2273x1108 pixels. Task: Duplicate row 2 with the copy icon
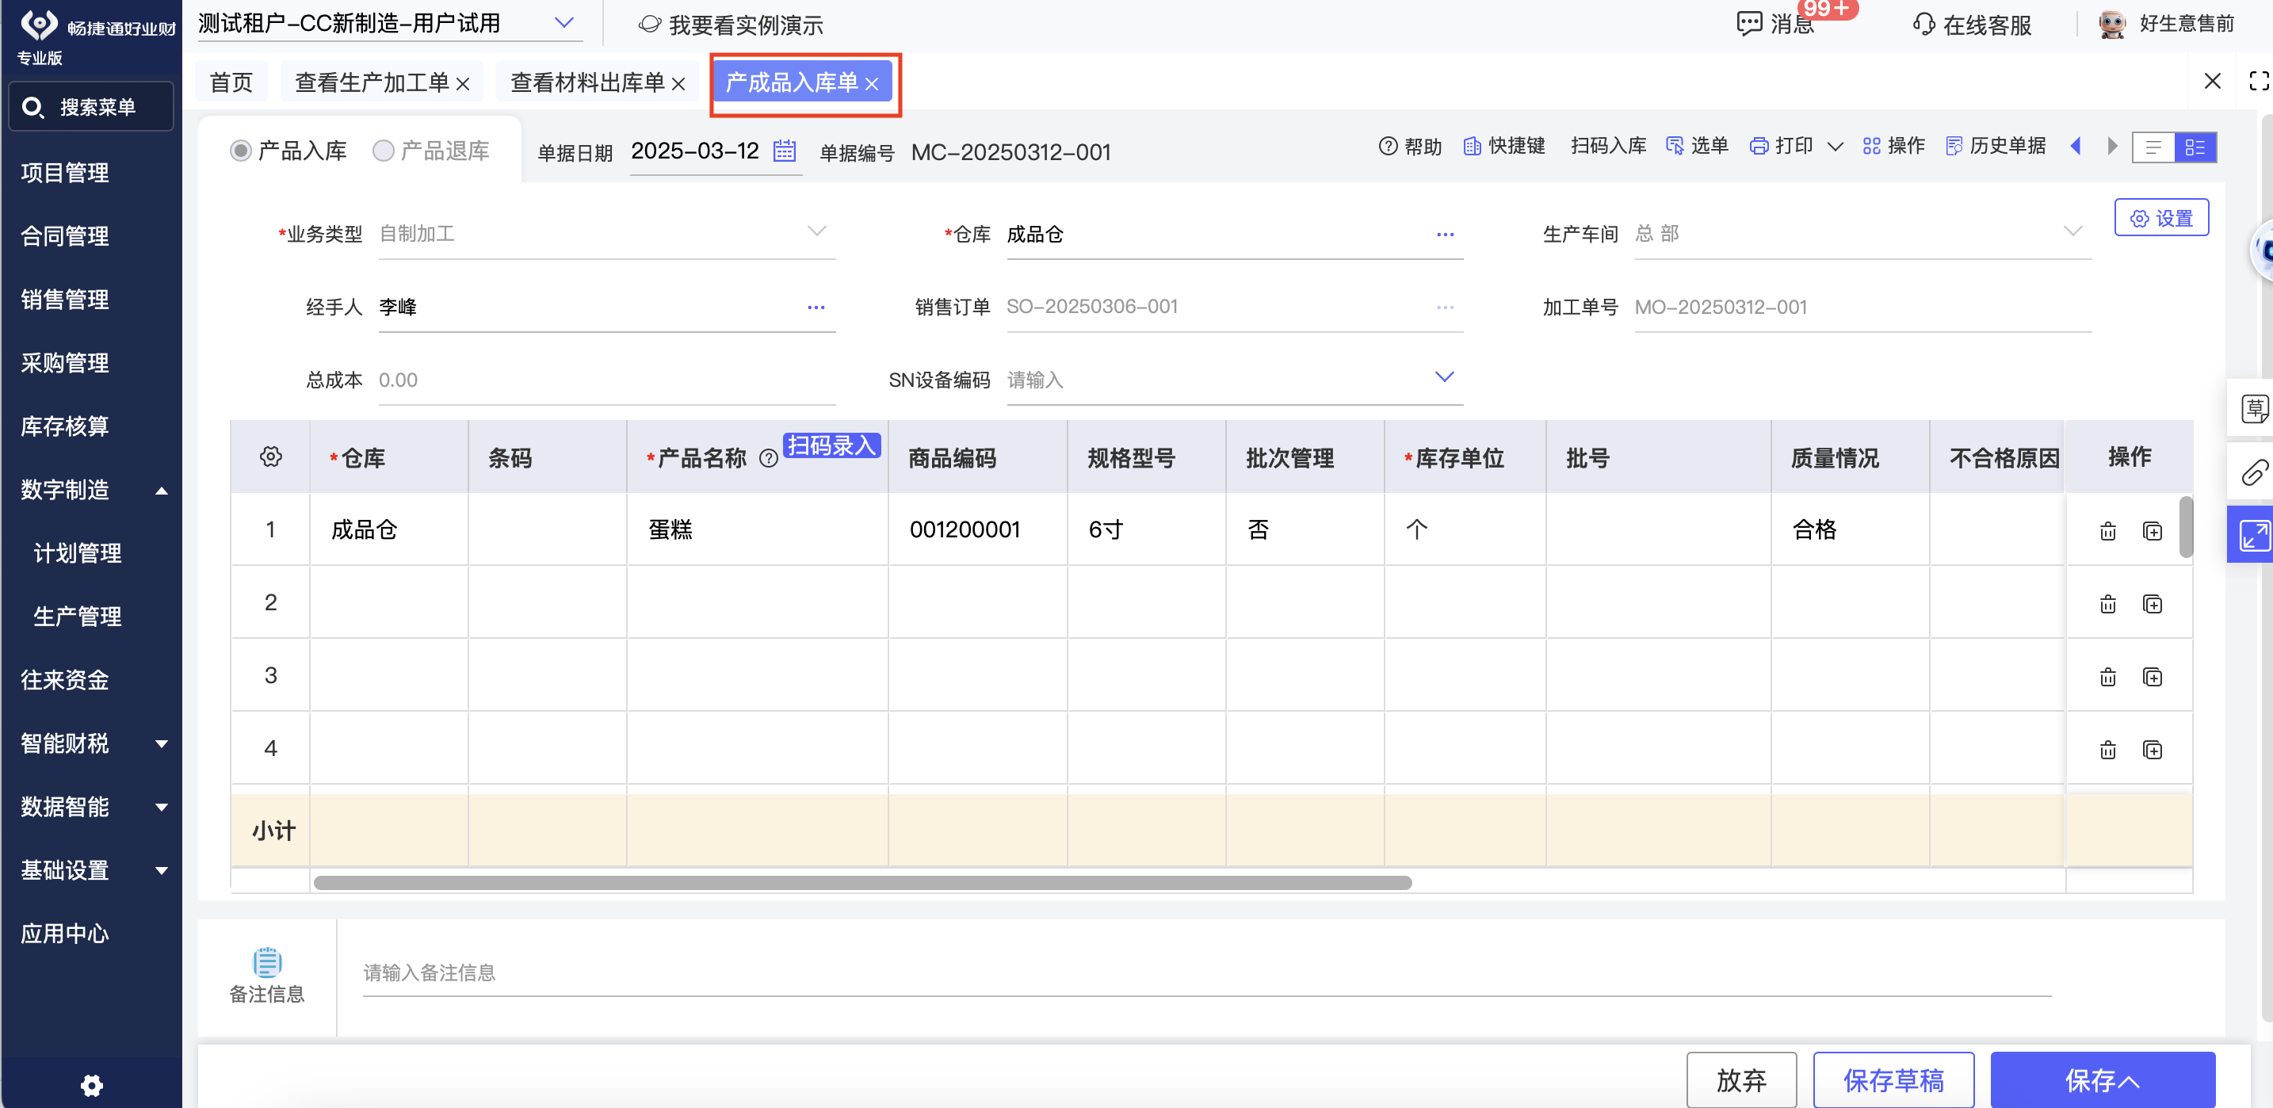[2153, 604]
